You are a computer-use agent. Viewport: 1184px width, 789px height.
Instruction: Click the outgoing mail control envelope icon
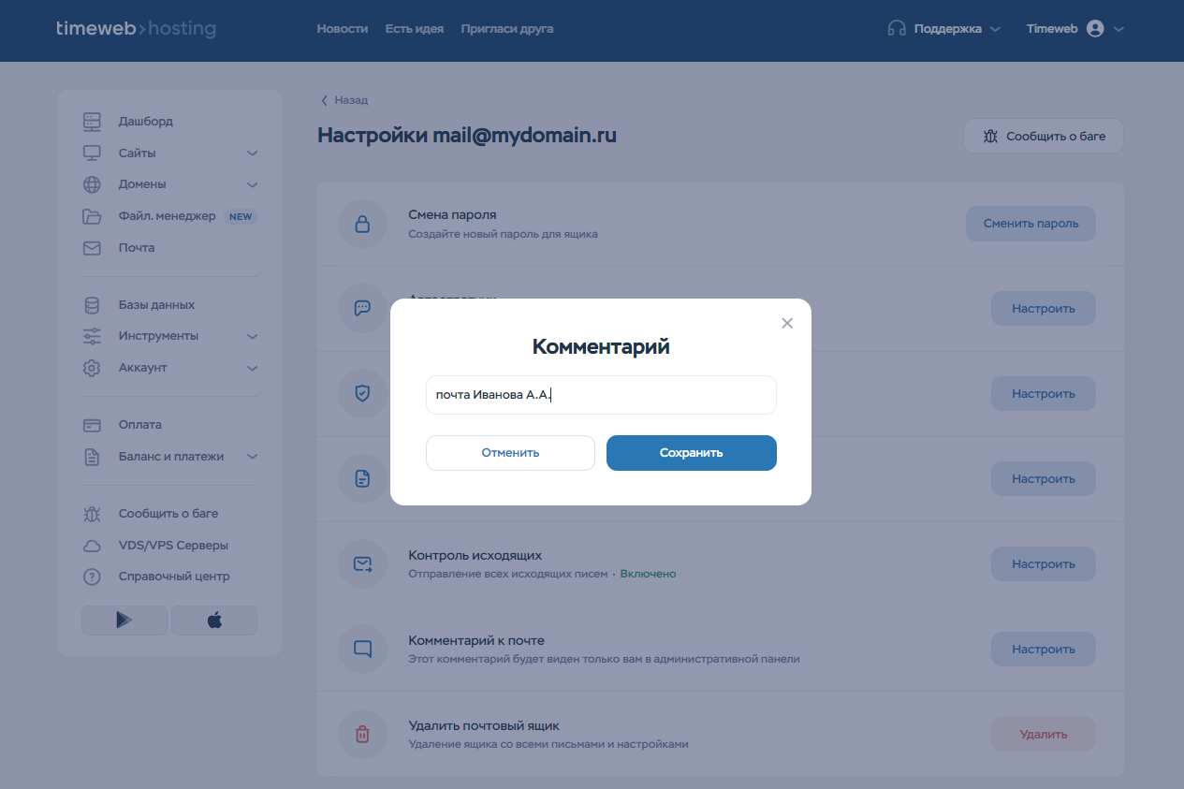point(362,564)
